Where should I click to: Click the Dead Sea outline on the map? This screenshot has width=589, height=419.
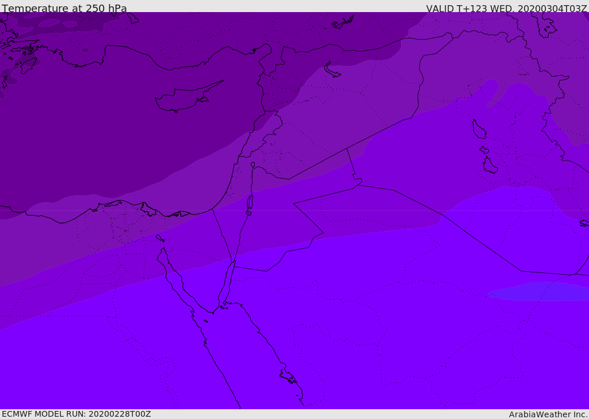[250, 204]
